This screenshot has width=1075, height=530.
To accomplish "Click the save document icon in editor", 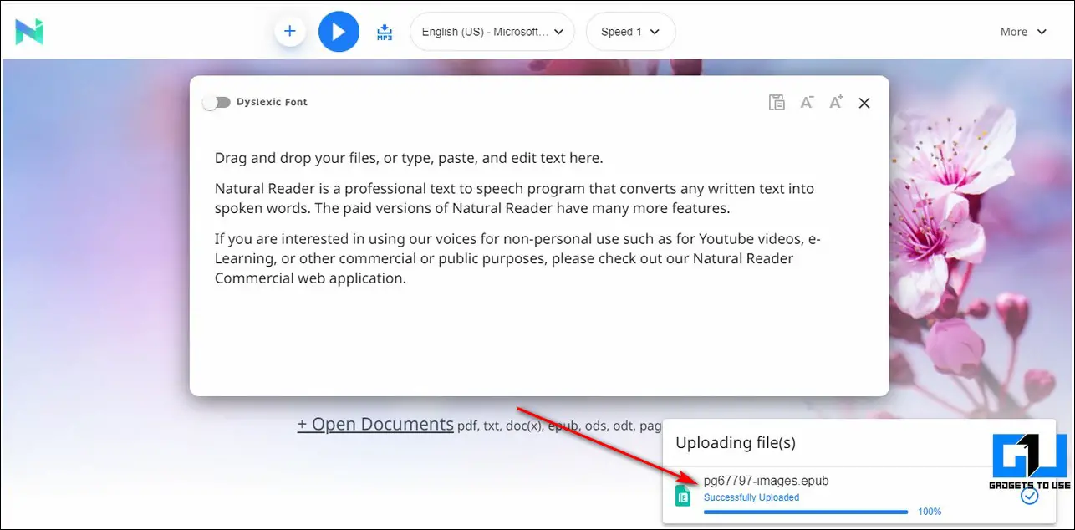I will [x=777, y=103].
